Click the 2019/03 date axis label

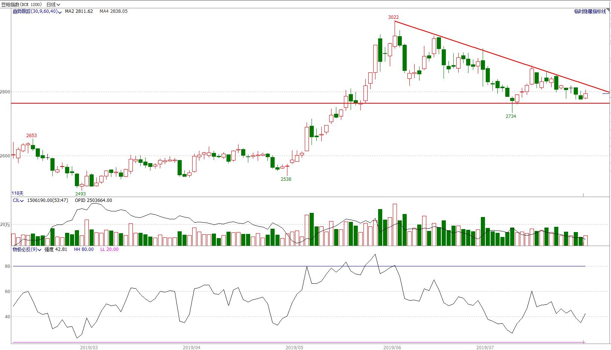[89, 347]
